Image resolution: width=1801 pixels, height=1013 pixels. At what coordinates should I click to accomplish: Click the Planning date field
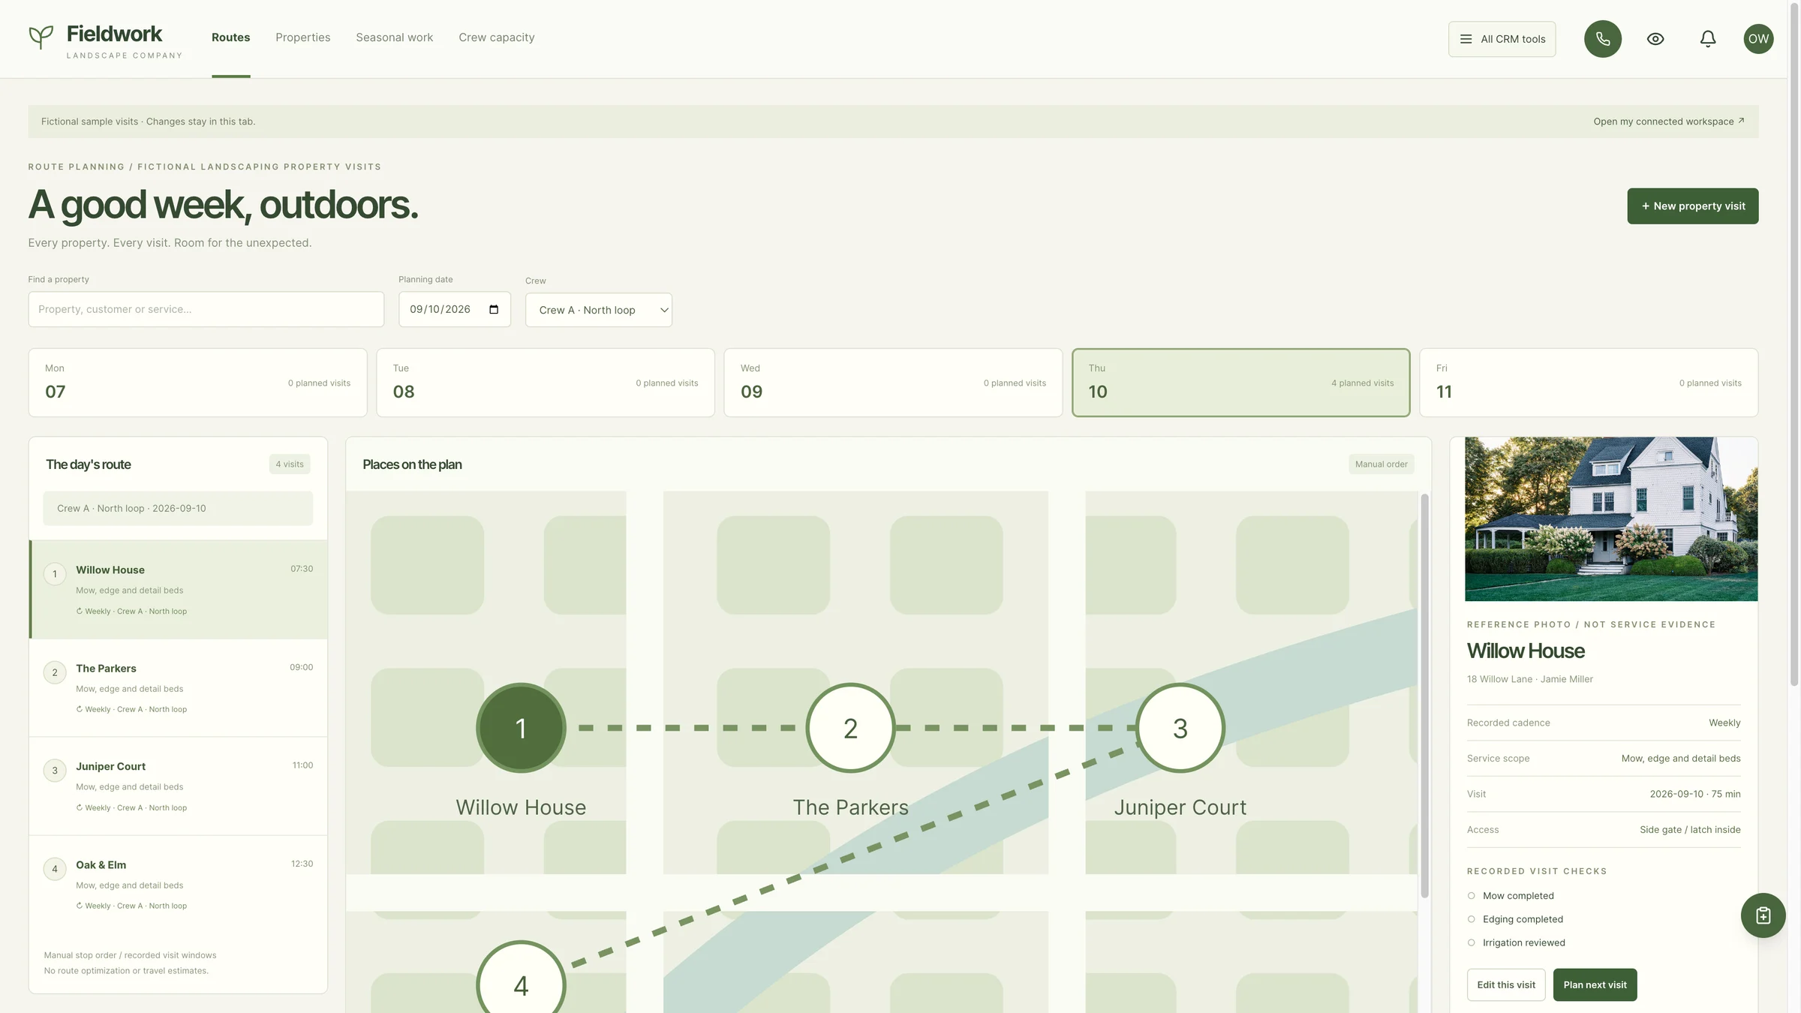(x=455, y=309)
